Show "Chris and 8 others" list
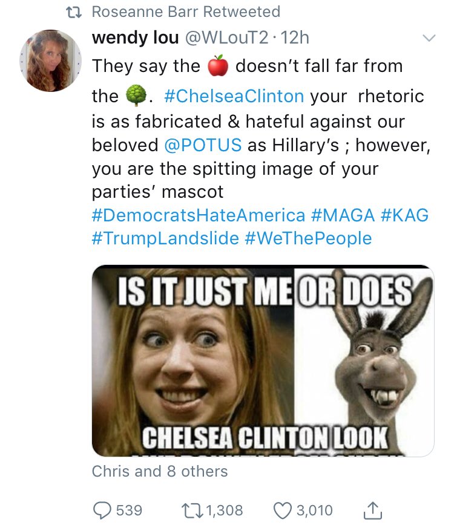The width and height of the screenshot is (454, 525). pyautogui.click(x=160, y=472)
